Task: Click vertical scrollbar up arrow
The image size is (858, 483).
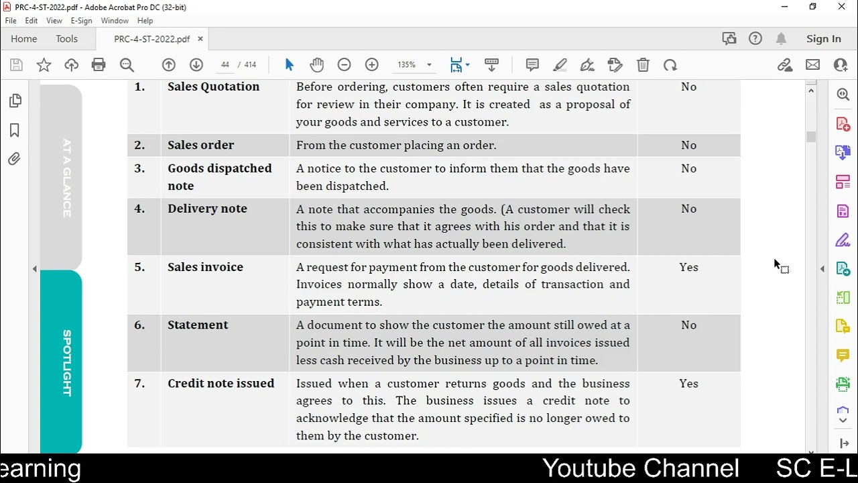Action: [811, 90]
